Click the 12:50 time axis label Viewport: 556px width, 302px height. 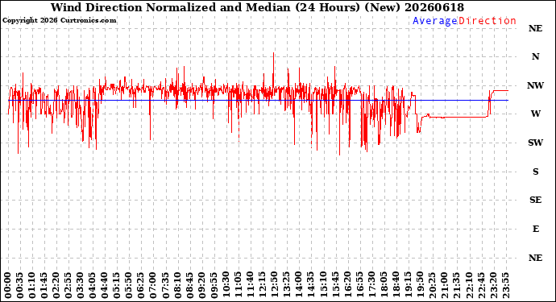275,286
